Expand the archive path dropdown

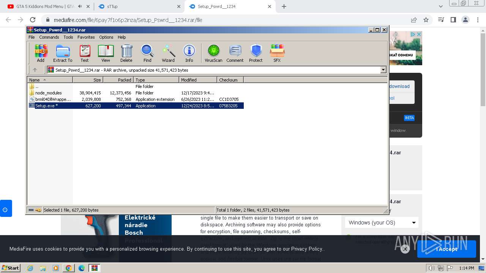click(383, 70)
